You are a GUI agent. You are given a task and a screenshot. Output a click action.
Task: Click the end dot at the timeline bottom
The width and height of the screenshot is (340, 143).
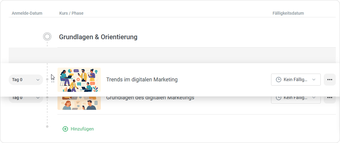(47, 127)
